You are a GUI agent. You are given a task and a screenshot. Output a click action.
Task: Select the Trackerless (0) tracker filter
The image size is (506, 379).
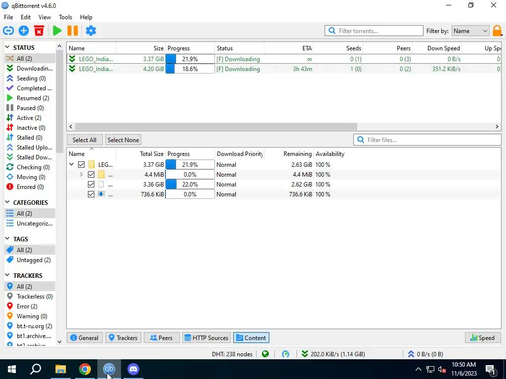(30, 297)
